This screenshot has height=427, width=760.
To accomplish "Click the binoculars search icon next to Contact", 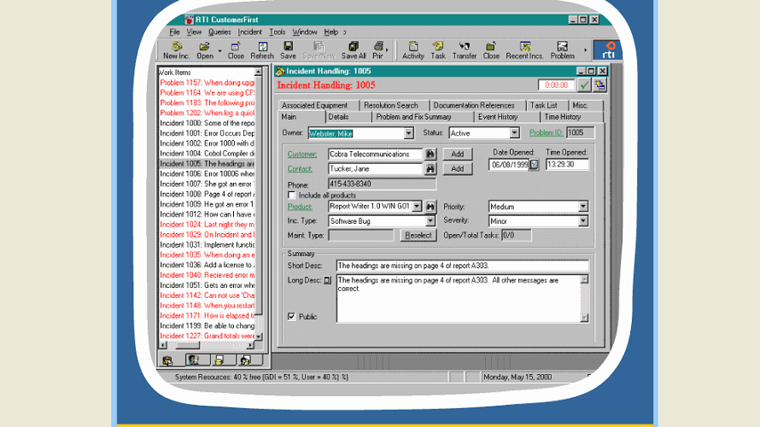I will tap(430, 169).
